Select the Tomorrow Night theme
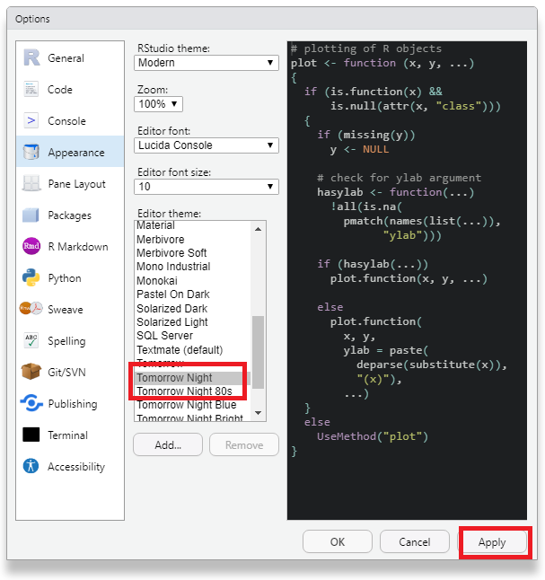 click(192, 378)
